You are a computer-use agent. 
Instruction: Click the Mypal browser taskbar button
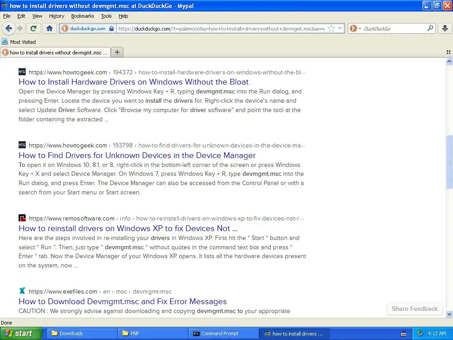[295, 333]
